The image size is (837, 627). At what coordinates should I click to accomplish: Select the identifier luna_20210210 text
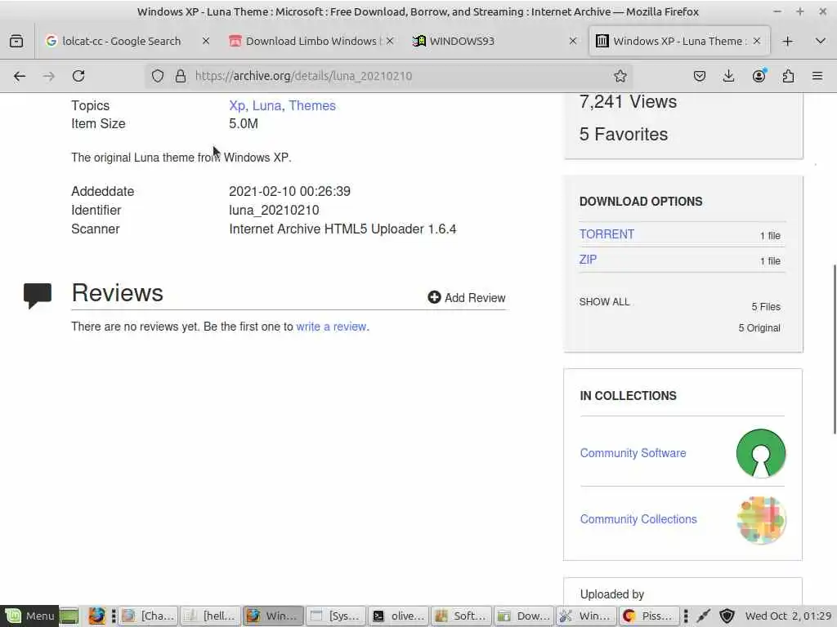pos(274,210)
